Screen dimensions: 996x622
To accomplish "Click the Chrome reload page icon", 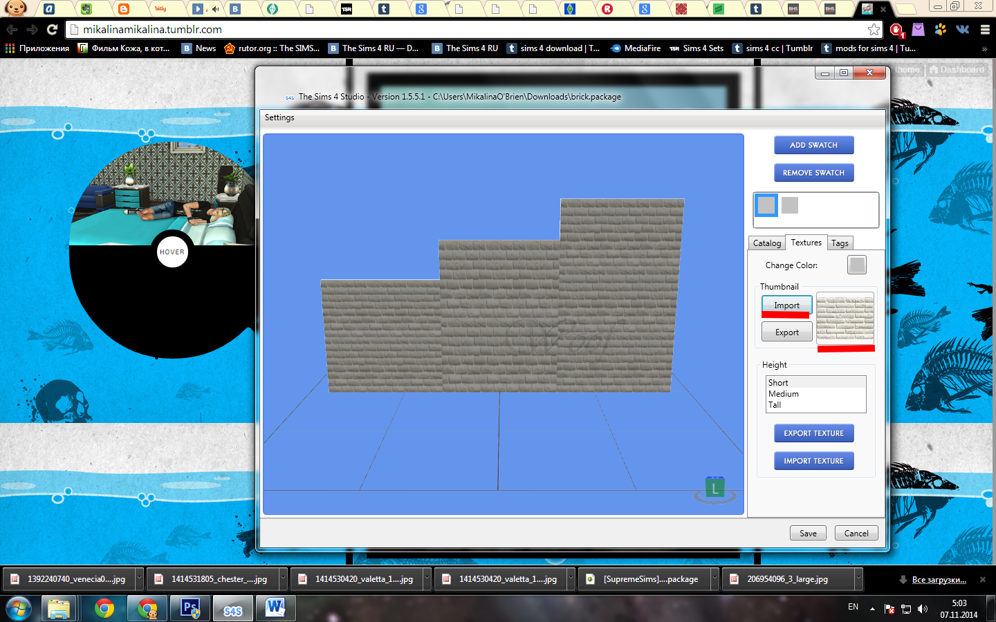I will click(52, 30).
